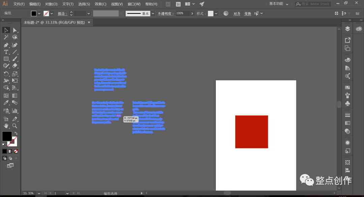Click the 变换 transform link
Image resolution: width=364 pixels, height=197 pixels.
248,14
